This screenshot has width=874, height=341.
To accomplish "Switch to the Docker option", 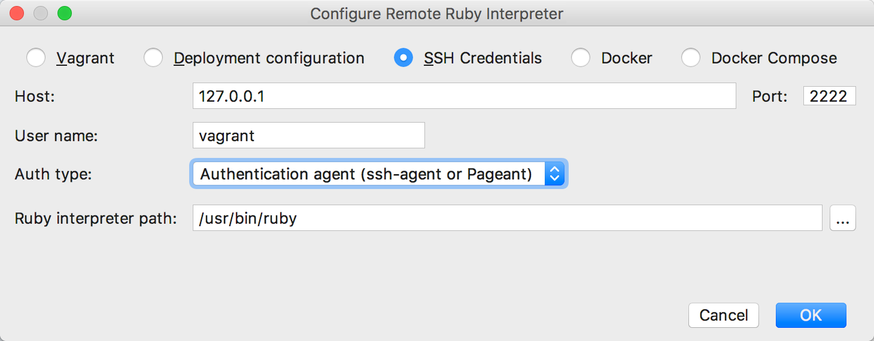I will 581,58.
